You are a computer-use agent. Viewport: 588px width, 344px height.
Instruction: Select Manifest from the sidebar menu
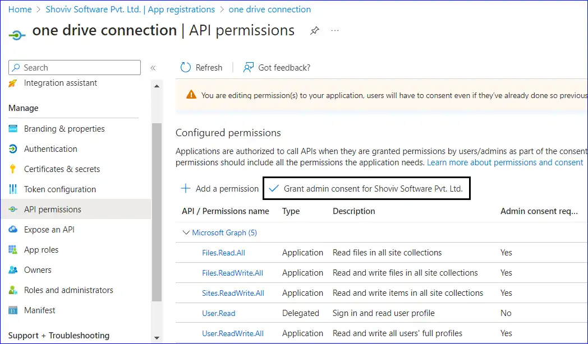[39, 310]
